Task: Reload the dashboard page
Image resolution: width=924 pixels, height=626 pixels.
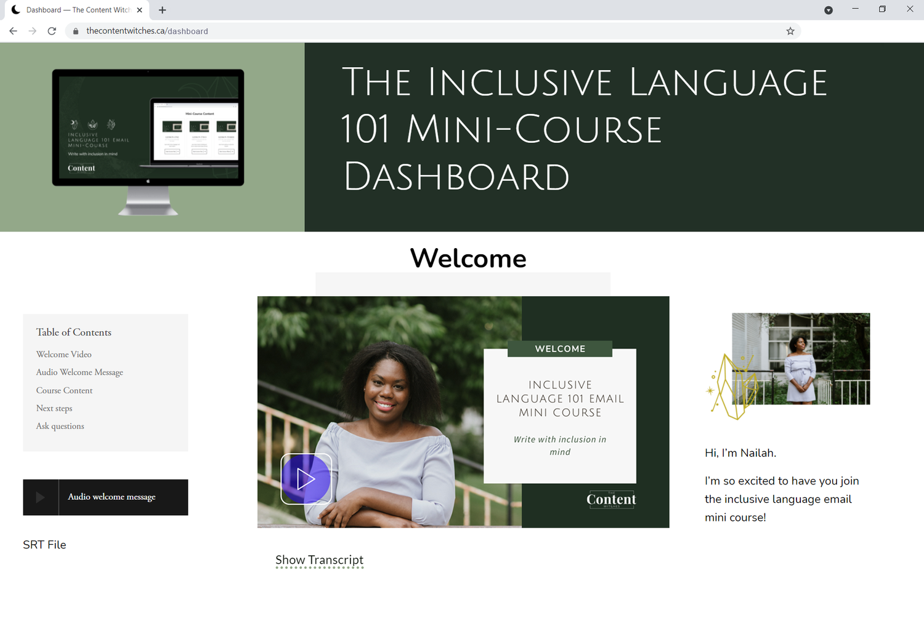Action: (x=52, y=31)
